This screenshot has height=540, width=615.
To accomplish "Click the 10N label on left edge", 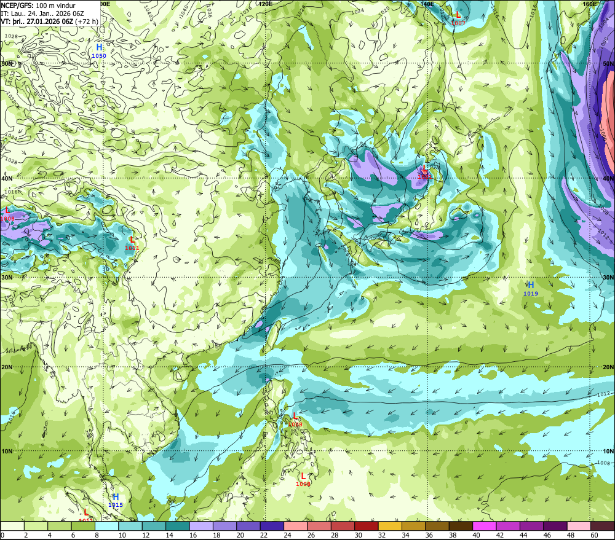I will tap(6, 451).
